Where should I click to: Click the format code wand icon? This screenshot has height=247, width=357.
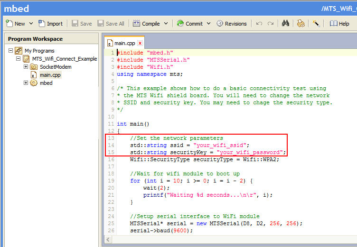(x=316, y=23)
